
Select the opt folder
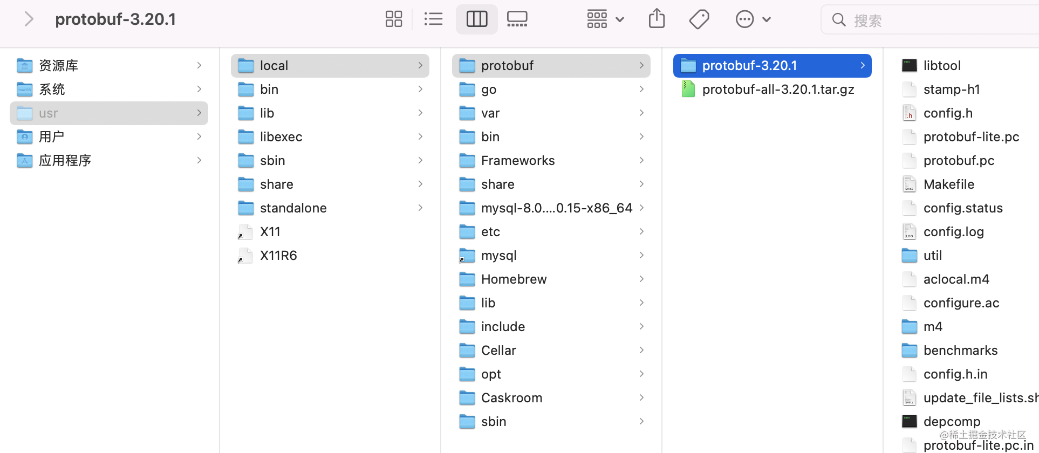click(x=551, y=374)
